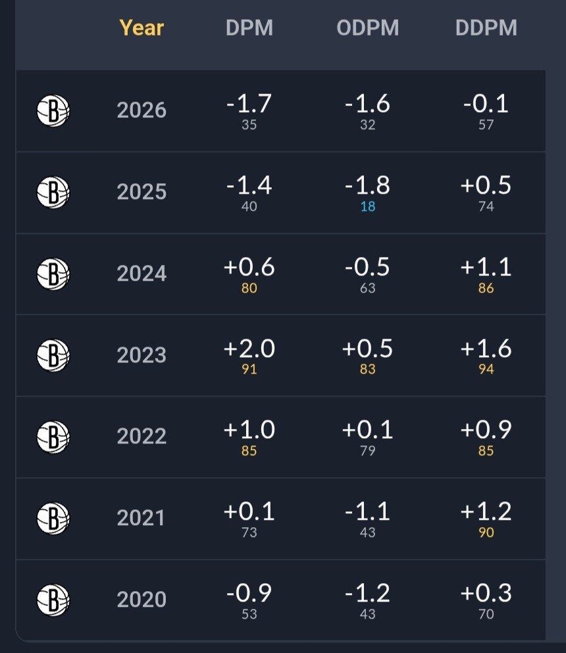Image resolution: width=566 pixels, height=653 pixels.
Task: Click the 2020 year label
Action: coord(141,599)
